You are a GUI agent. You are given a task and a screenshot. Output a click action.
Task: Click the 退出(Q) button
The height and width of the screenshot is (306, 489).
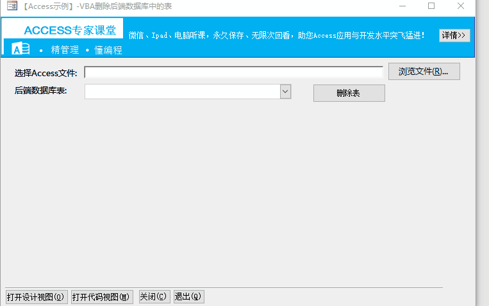point(188,296)
